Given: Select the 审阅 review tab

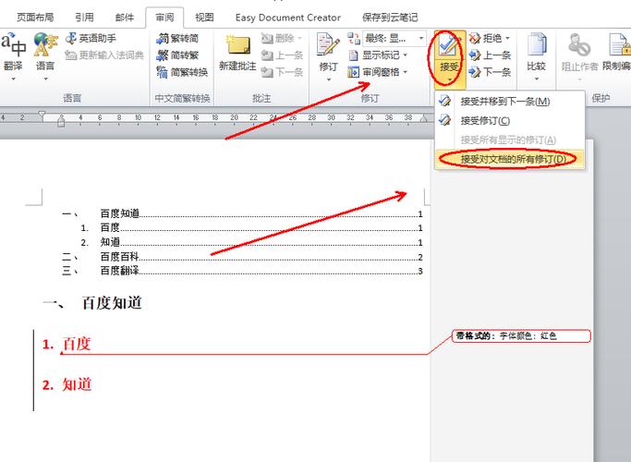Looking at the screenshot, I should (164, 18).
